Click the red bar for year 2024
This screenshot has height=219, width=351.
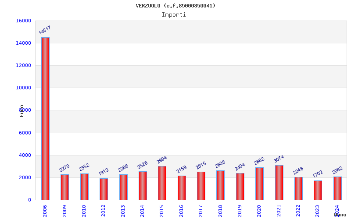tap(337, 188)
